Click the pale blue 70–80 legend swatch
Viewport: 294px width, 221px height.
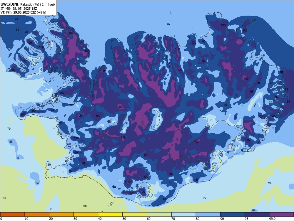183,215
